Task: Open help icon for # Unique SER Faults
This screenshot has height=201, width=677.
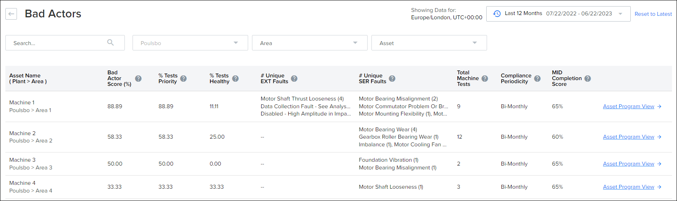Action: tap(392, 79)
